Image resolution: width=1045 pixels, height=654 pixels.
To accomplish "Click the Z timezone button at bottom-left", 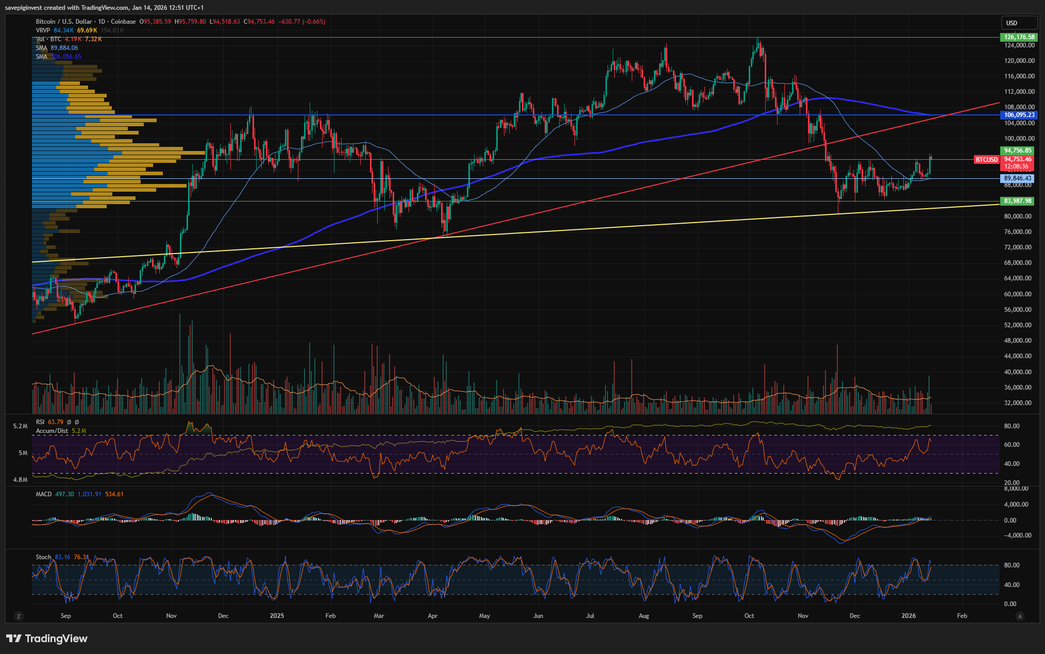I will (x=19, y=616).
